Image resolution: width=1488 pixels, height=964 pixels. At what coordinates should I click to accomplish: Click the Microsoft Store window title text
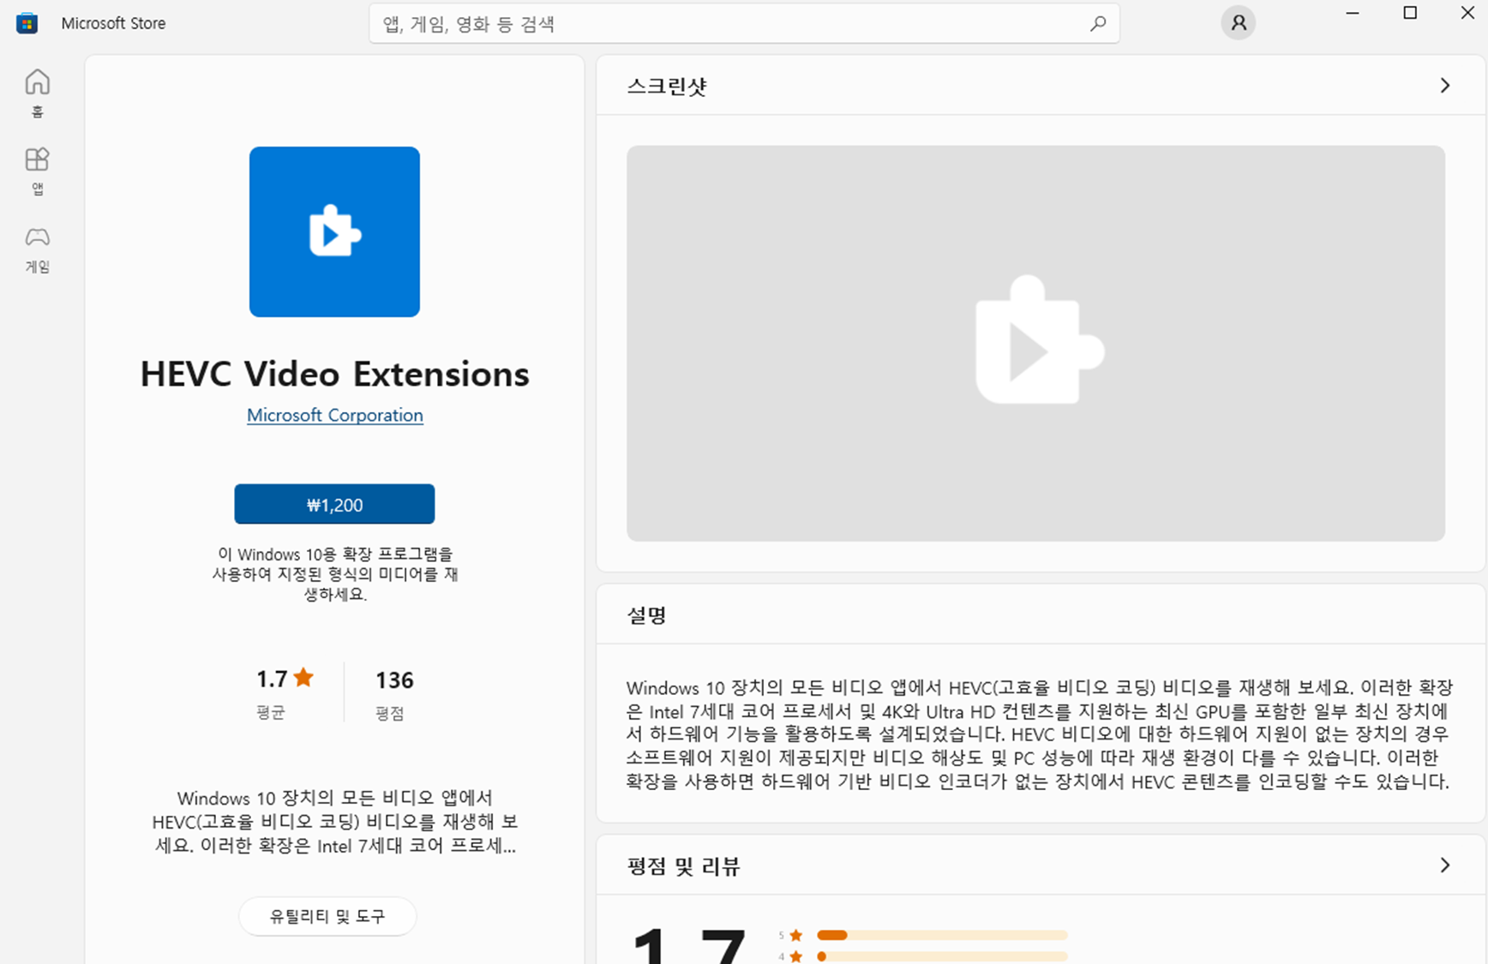[113, 23]
